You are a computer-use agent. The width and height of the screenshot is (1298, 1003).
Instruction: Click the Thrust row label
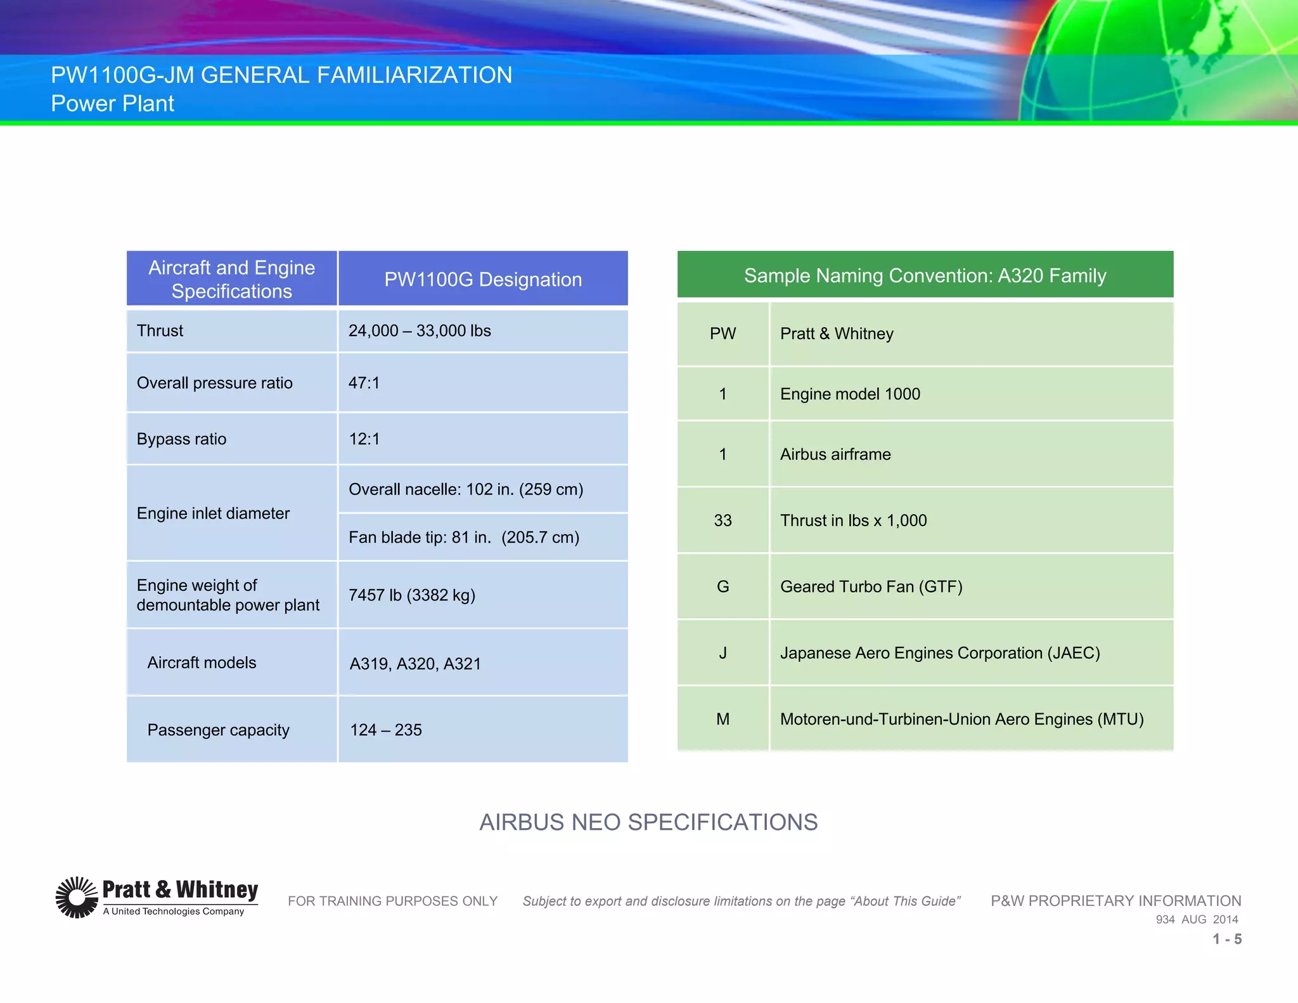point(160,330)
